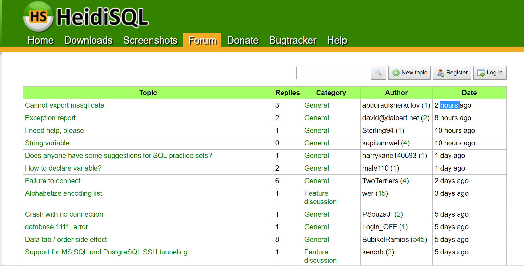Click post count (3) next to kenorb
524x267 pixels.
point(390,252)
